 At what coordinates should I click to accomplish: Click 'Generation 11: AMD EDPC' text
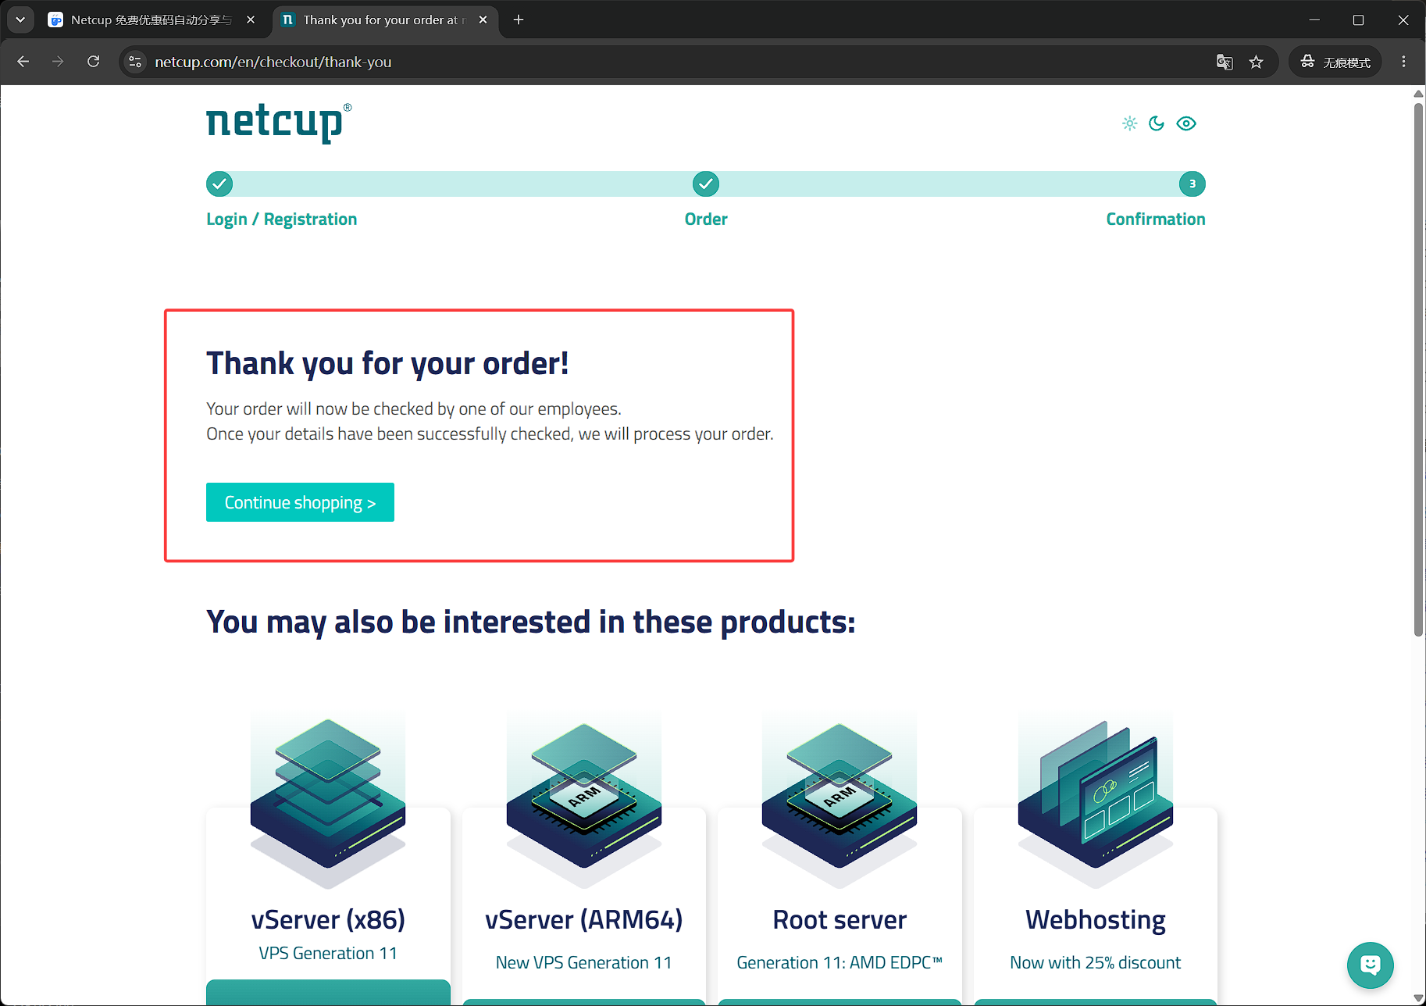click(840, 963)
